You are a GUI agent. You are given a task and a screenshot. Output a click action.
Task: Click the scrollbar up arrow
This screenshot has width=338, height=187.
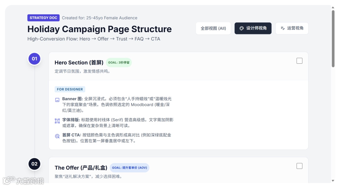(x=333, y=7)
